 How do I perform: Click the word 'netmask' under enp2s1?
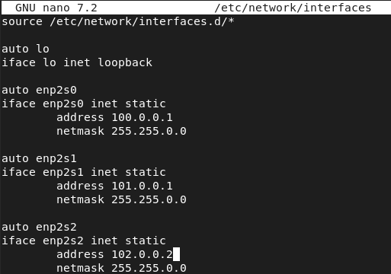pyautogui.click(x=80, y=199)
